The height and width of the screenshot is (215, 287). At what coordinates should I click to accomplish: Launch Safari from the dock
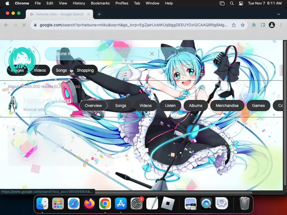coord(74,204)
